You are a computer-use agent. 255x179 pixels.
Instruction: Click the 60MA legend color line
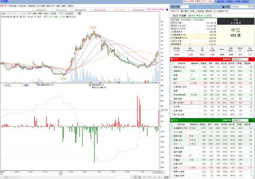pos(91,10)
